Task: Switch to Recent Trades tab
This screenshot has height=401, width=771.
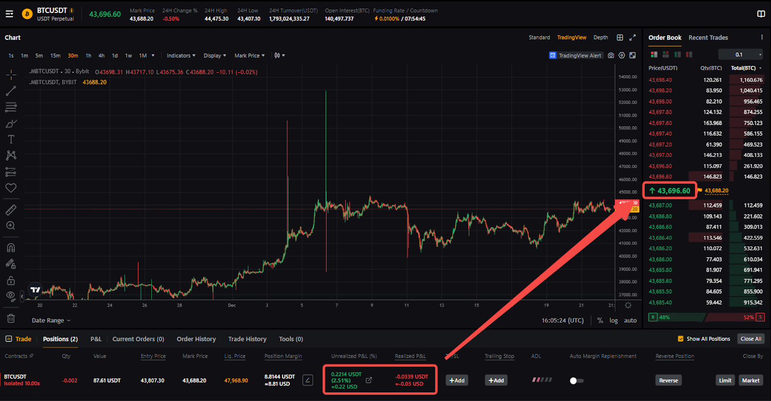Action: 708,38
